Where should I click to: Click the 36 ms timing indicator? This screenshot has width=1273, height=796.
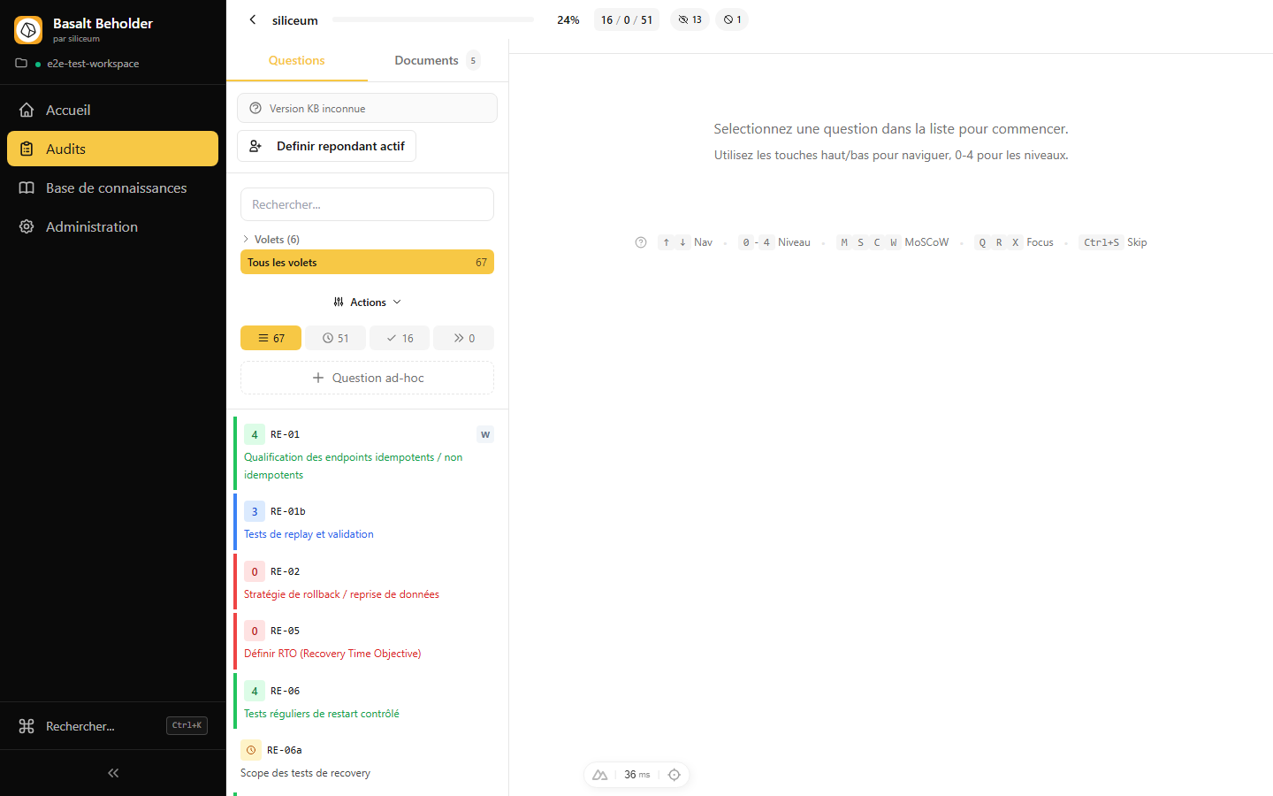[636, 775]
